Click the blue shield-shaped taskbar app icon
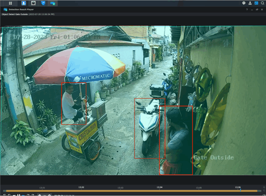Screen dimensions: 266x196 (x=43, y=3)
